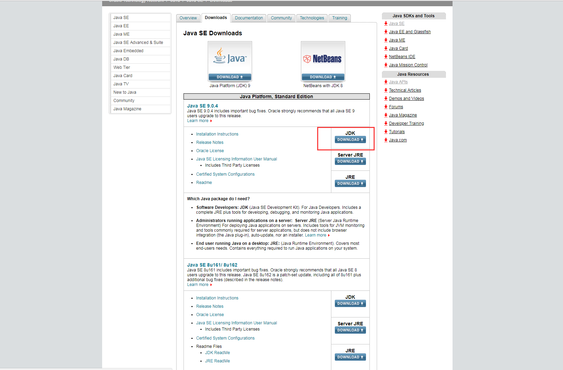
Task: Switch to the Overview tab
Action: 188,18
